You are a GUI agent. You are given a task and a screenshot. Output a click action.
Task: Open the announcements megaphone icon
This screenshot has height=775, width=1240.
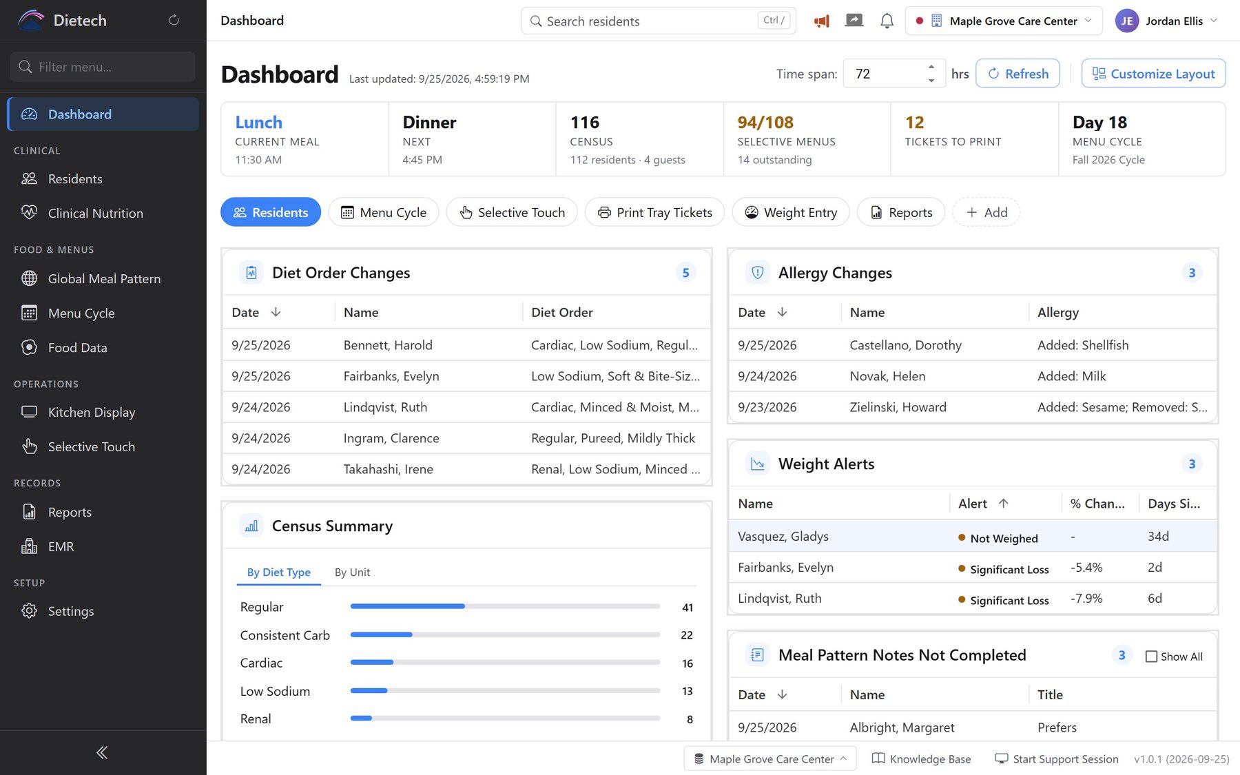point(821,21)
